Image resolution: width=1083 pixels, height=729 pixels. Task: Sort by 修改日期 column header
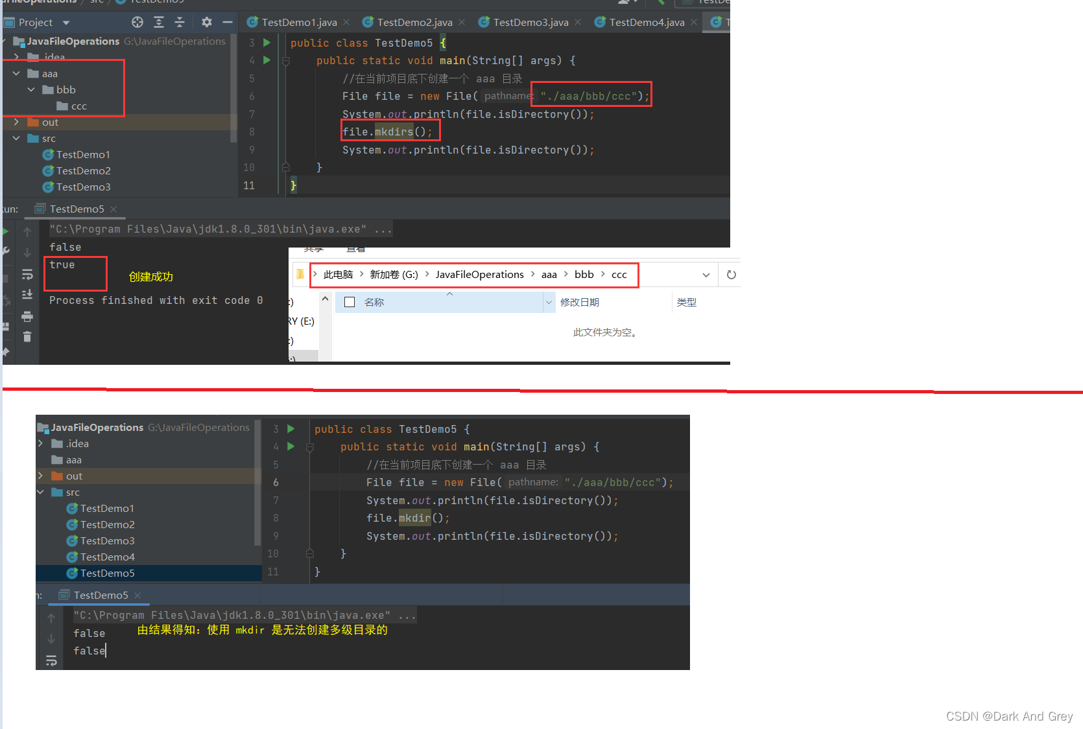click(580, 302)
